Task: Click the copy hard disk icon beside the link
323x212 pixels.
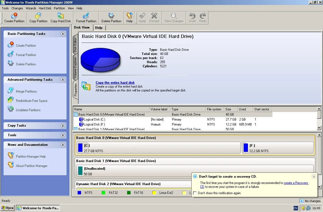Action: 86,86
